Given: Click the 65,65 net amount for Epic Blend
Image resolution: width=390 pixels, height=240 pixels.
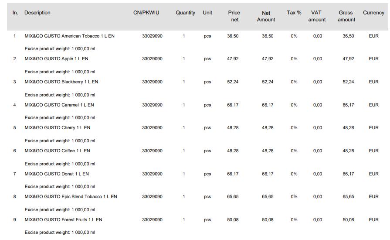Looking at the screenshot, I should tap(268, 197).
